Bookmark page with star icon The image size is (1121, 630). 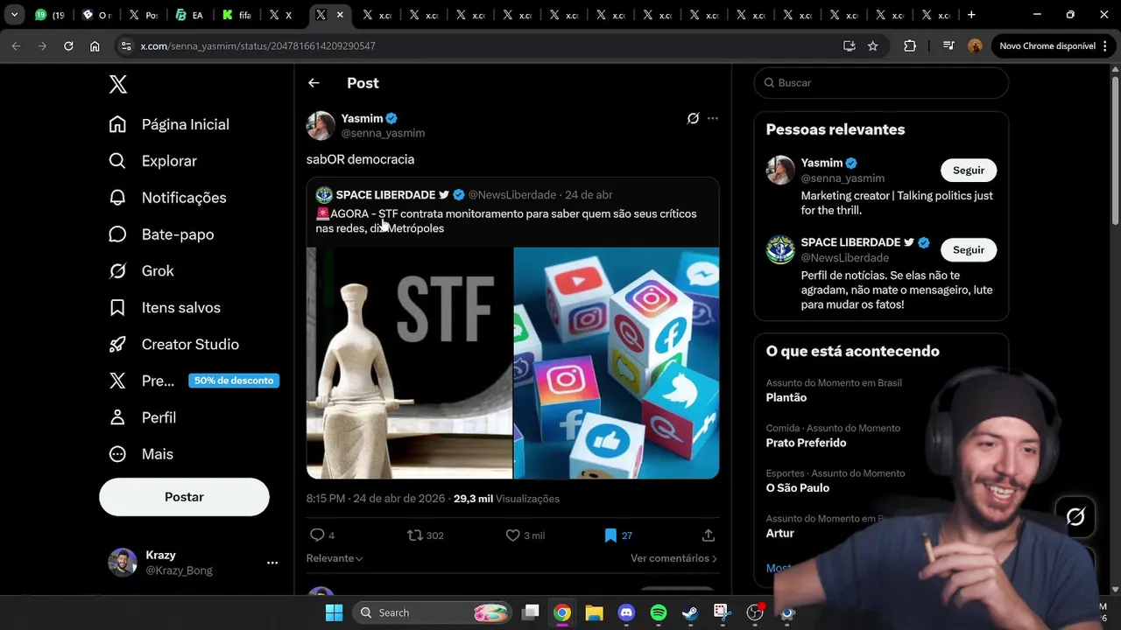pos(872,45)
